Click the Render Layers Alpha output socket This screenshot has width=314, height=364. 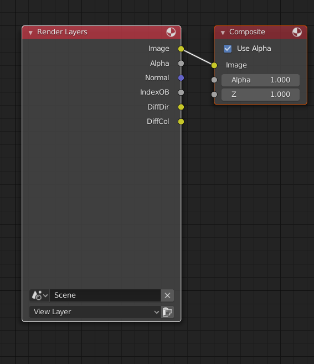[x=181, y=63]
